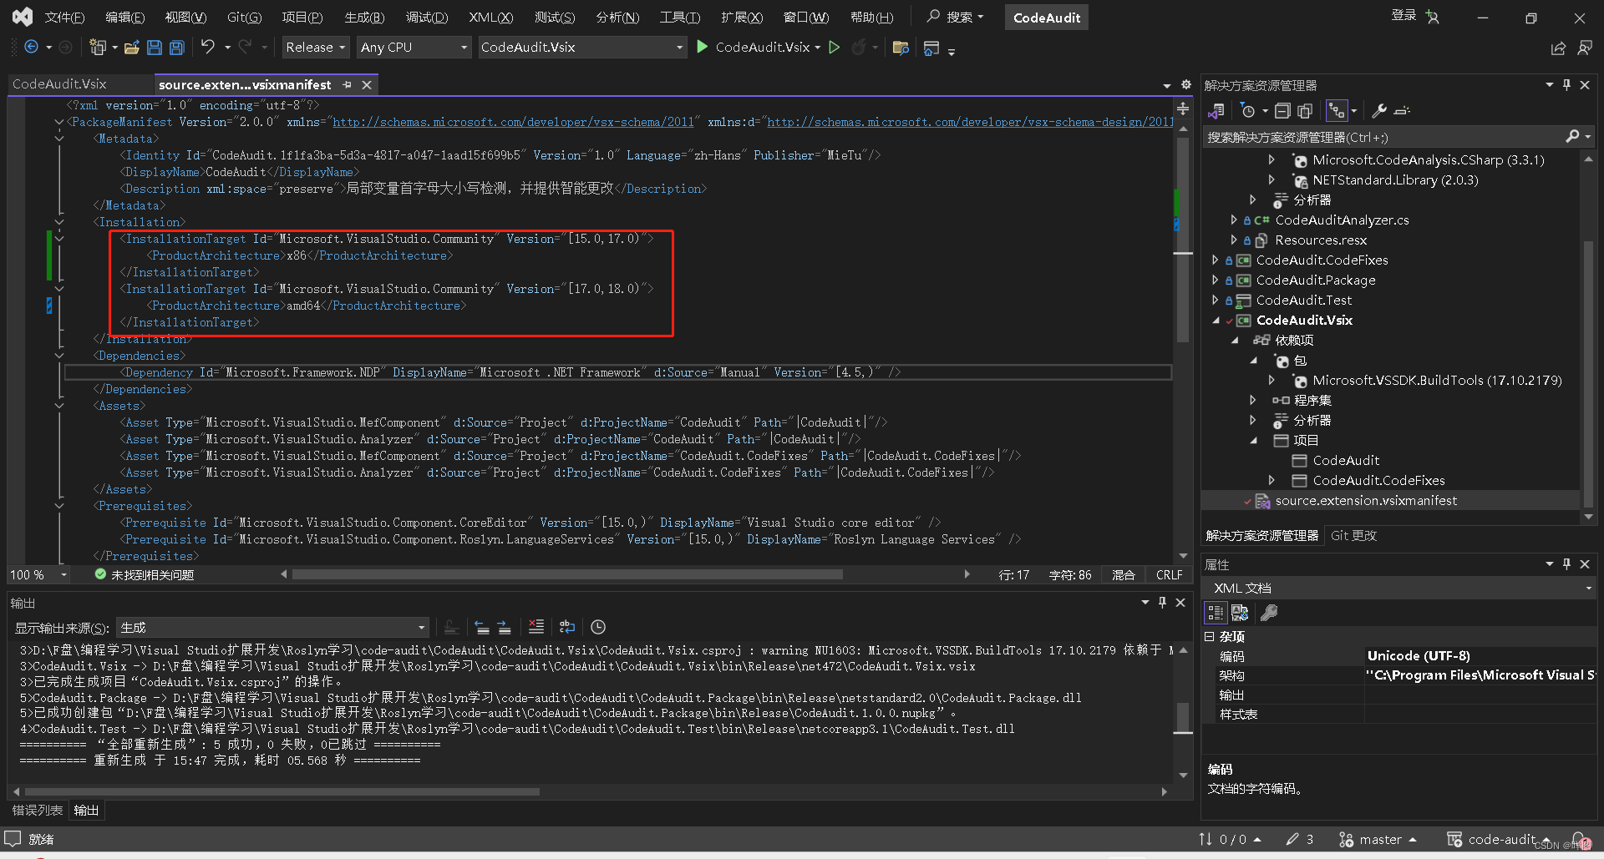This screenshot has width=1604, height=859.
Task: Click the Save All icon
Action: pyautogui.click(x=176, y=48)
